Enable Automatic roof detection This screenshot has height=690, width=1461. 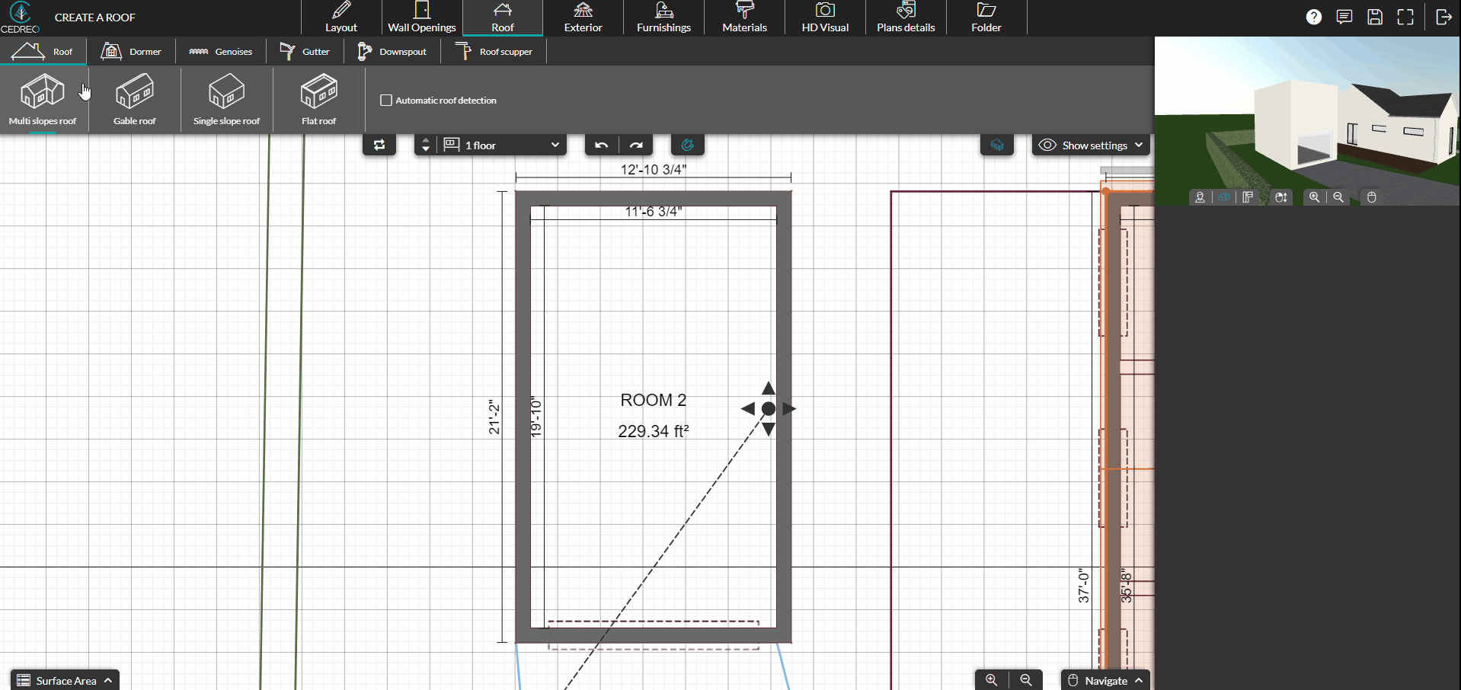(x=385, y=100)
